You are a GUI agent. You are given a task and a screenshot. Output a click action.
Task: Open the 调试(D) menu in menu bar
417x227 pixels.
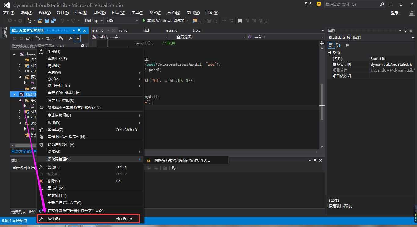pos(100,12)
